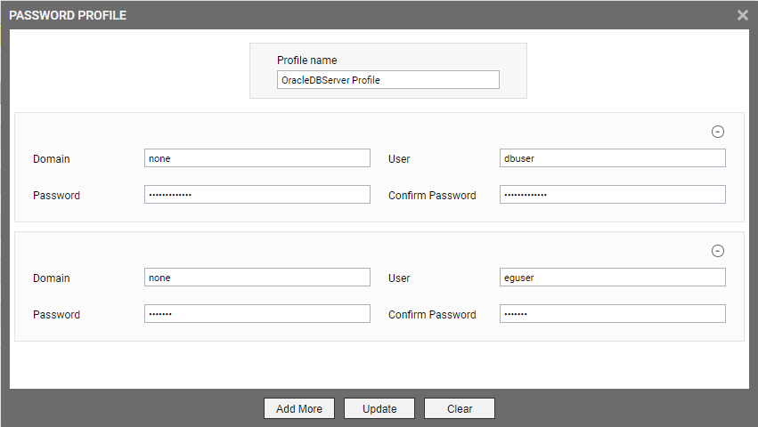Viewport: 758px width, 427px height.
Task: Focus the Password field for eguser
Action: 257,313
